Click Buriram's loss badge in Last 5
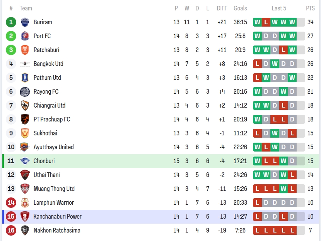321x241 pixels. (266, 22)
